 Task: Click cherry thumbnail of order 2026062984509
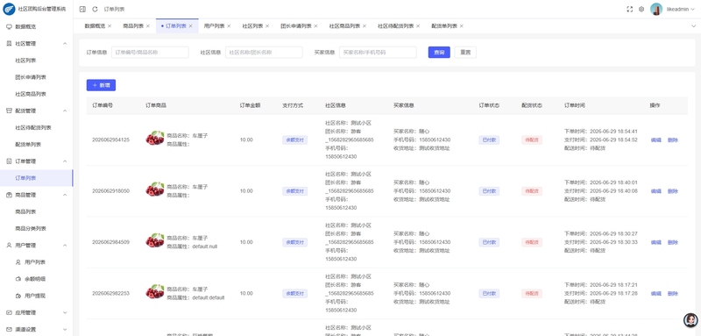[155, 240]
